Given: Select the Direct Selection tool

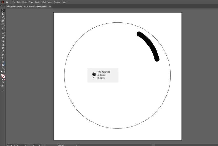Looking at the screenshot, I should click(x=3, y=14).
